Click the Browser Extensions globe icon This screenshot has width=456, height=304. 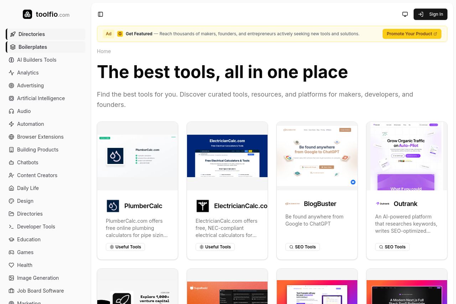coord(11,137)
